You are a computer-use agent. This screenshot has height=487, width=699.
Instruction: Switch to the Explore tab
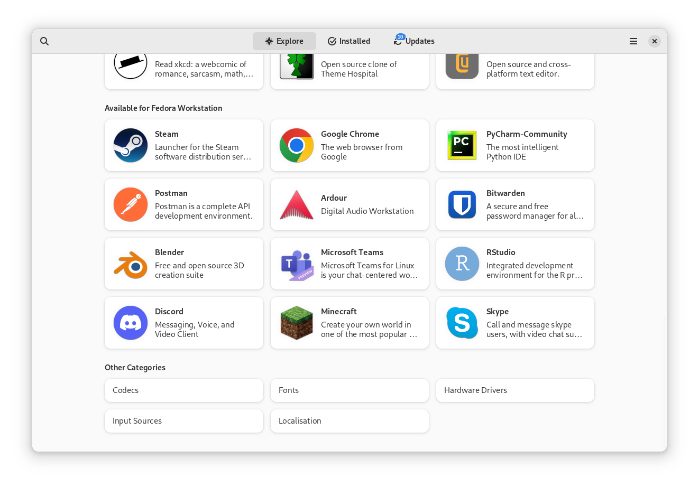tap(284, 41)
